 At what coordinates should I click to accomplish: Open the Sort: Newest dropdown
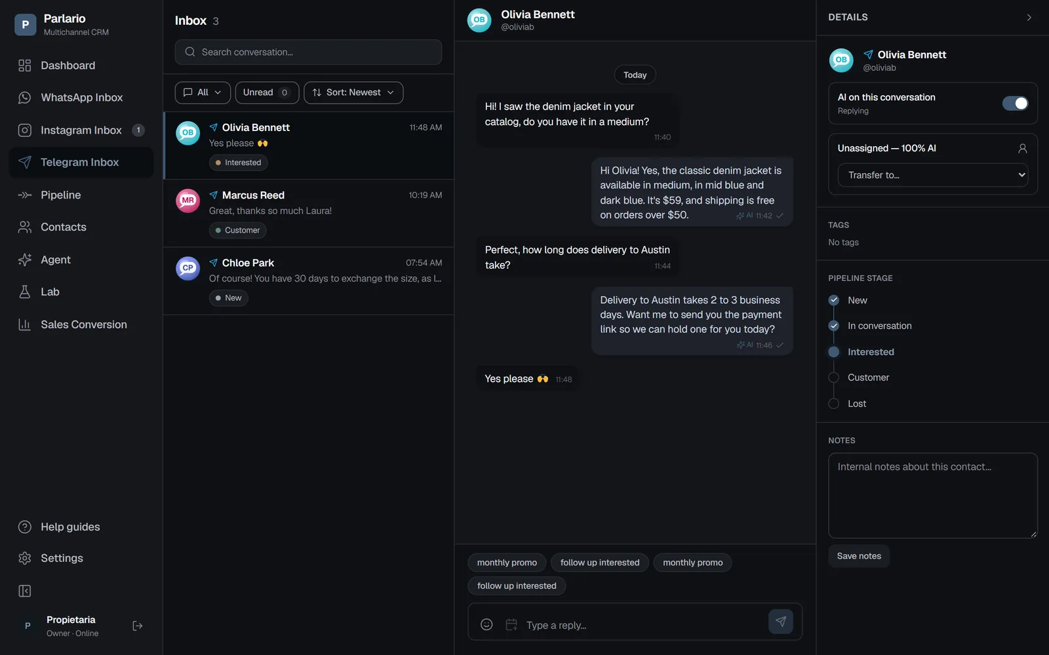353,92
